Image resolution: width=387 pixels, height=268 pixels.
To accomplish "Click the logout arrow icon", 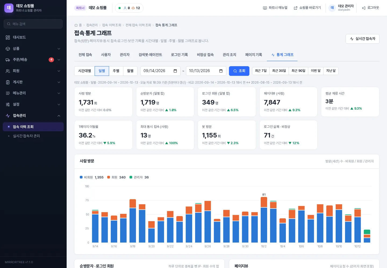I will tap(364, 8).
